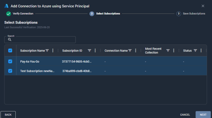Select the Save Subscriptions step

tap(191, 14)
